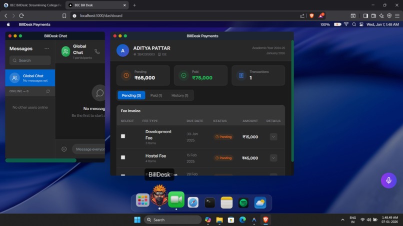
Task: Switch to the Paid (1) tab
Action: (156, 95)
